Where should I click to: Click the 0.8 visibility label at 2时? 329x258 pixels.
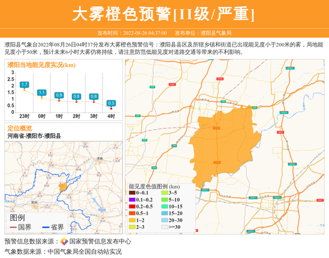click(76, 96)
